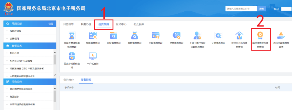Open 发票信息查询 invoice search icon

pos(92,36)
